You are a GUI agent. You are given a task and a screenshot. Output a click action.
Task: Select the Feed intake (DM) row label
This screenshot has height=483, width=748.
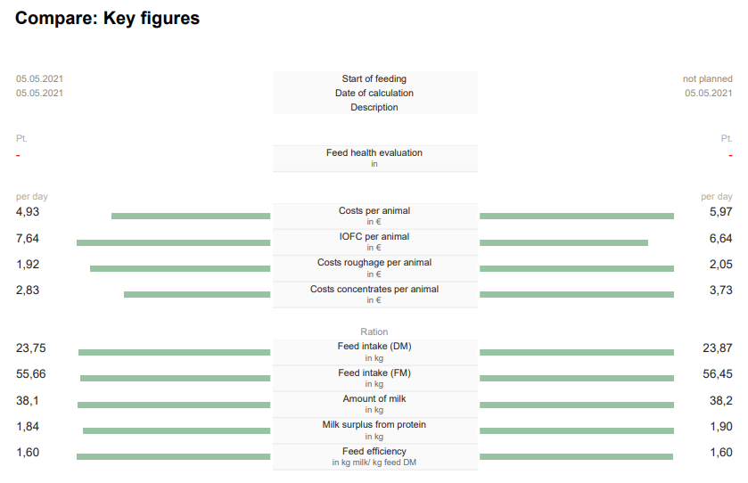coord(374,346)
